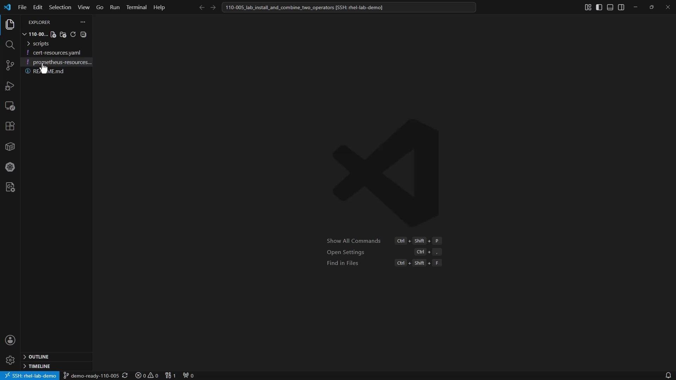Open the Containers view icon
676x380 pixels.
point(10,147)
